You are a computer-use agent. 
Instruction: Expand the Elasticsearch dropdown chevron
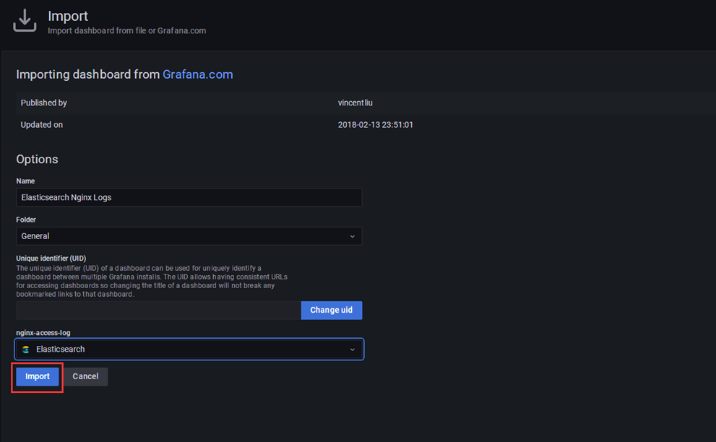pyautogui.click(x=352, y=350)
